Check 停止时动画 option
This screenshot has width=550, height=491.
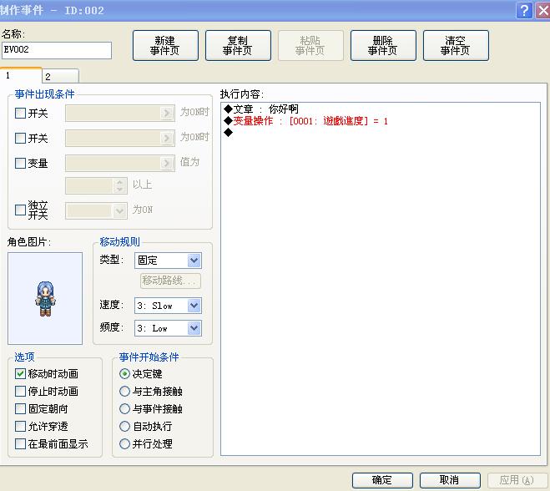pyautogui.click(x=20, y=392)
